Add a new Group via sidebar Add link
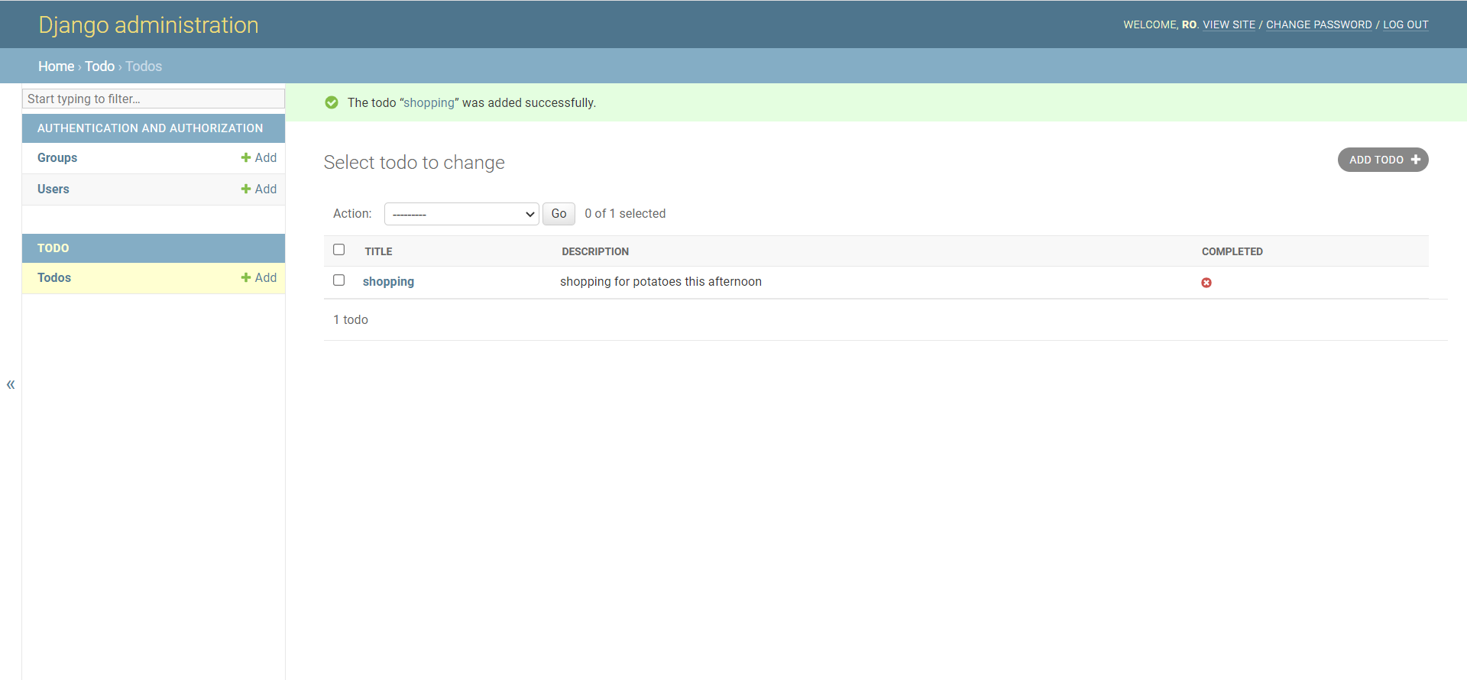The width and height of the screenshot is (1467, 680). pos(259,157)
